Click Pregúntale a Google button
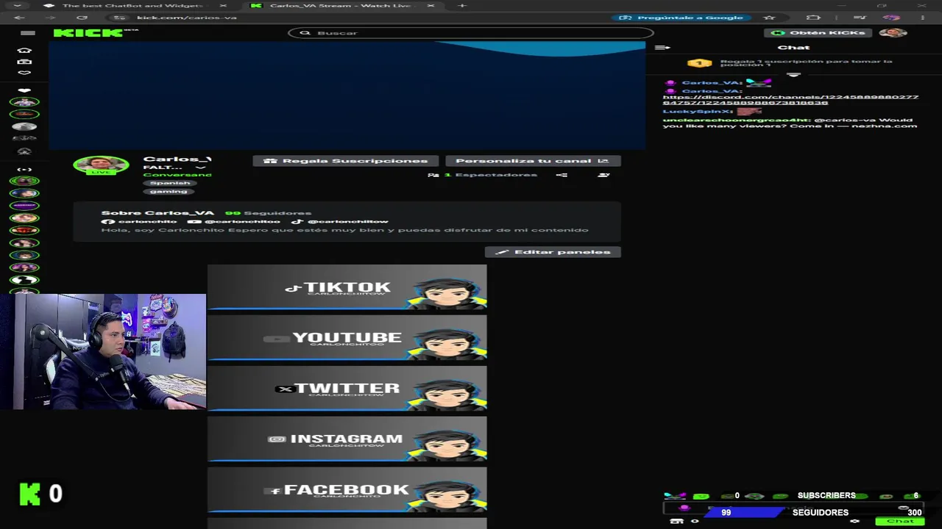This screenshot has height=529, width=942. point(681,17)
